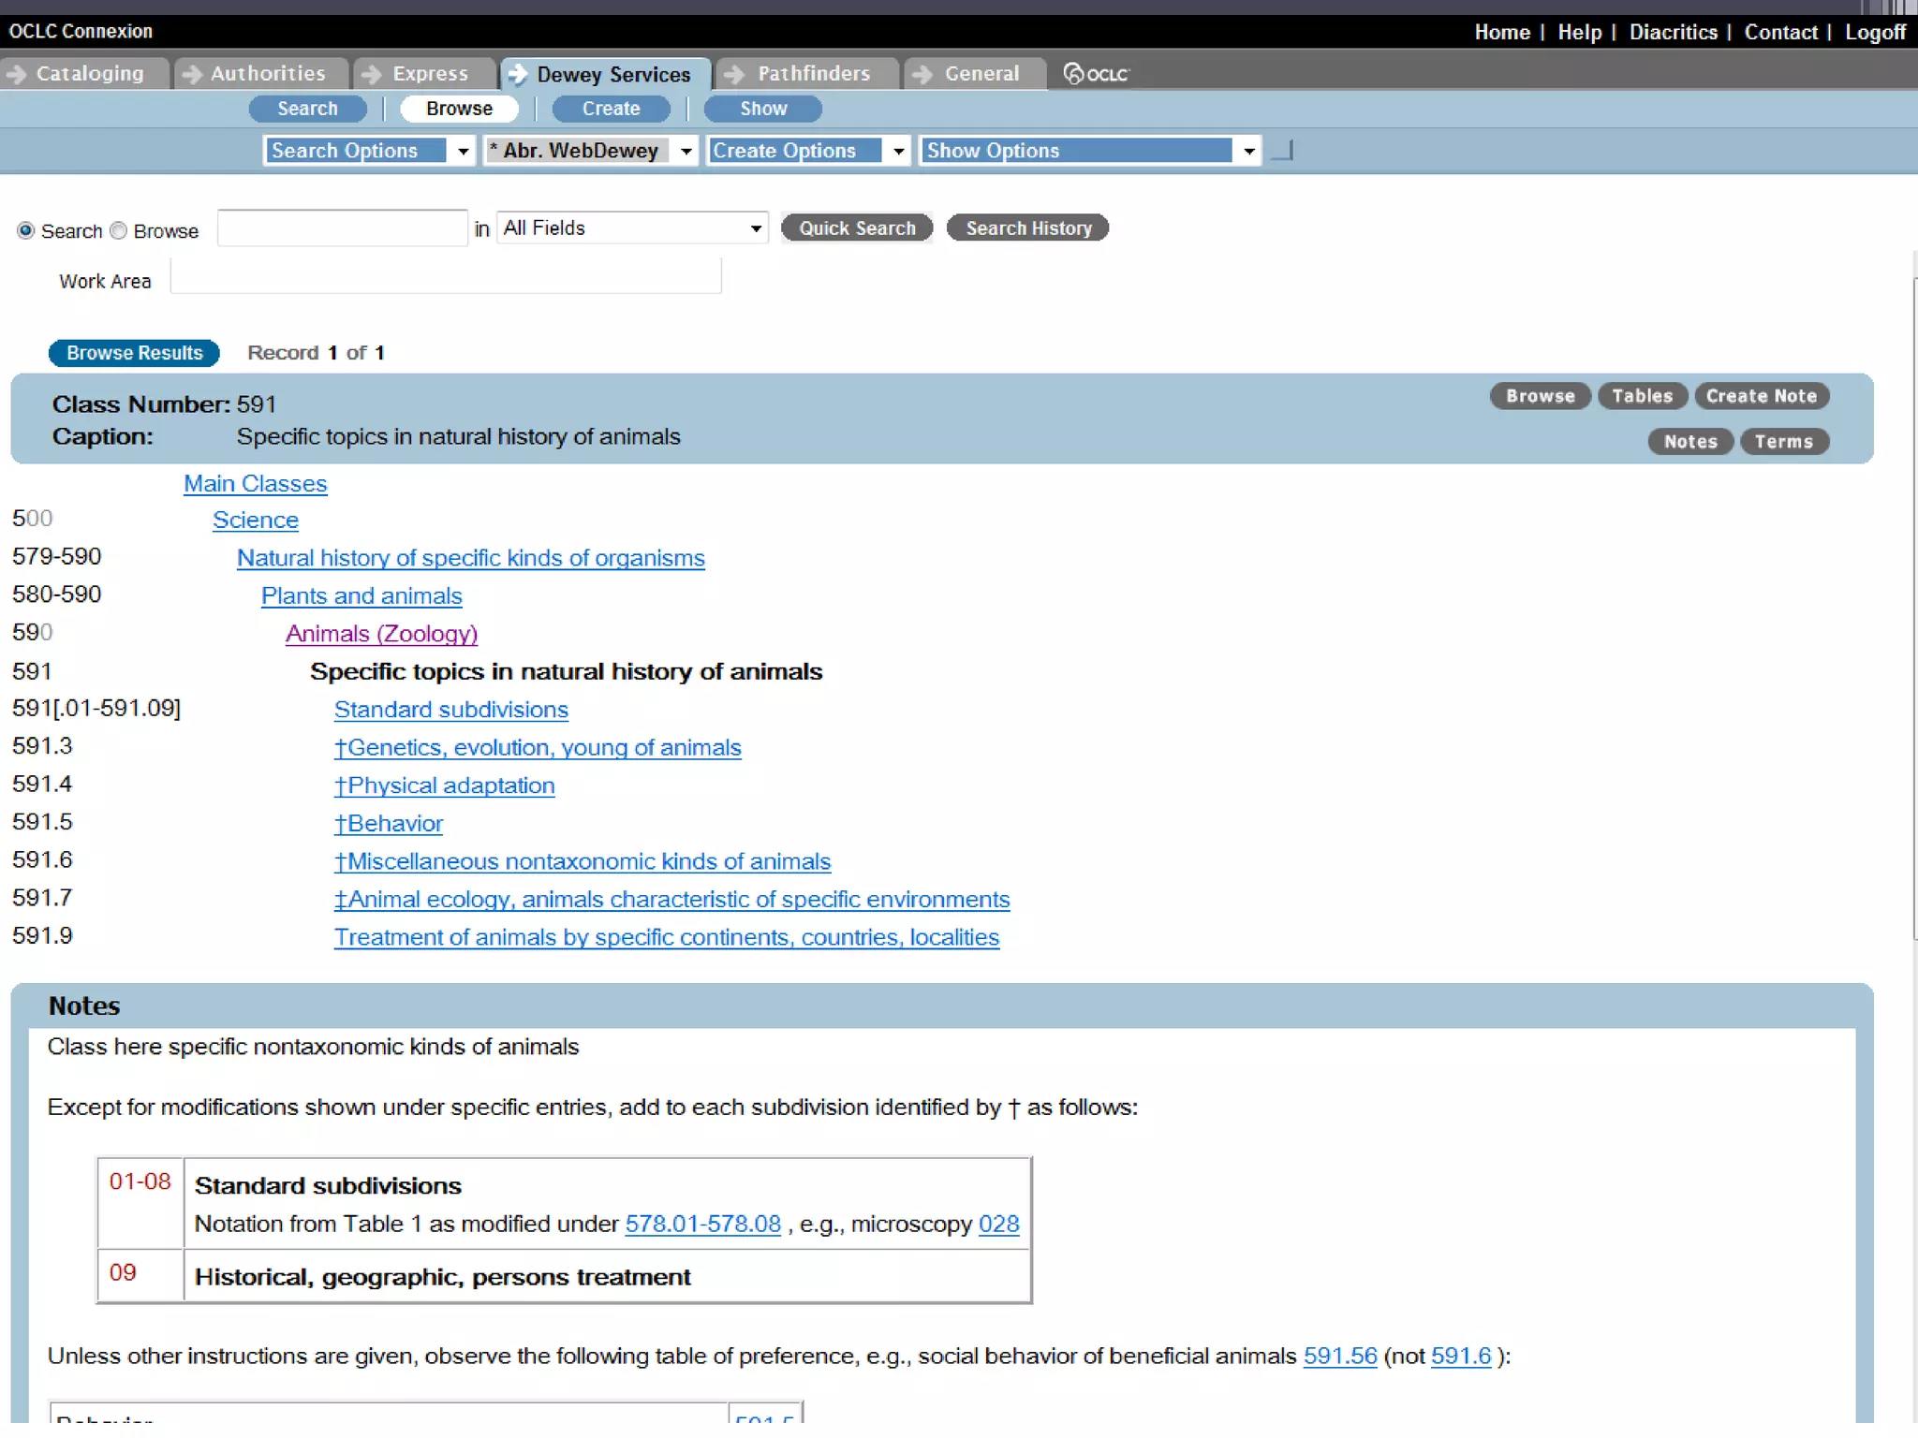1918x1438 pixels.
Task: Click the quick search text field
Action: click(342, 228)
